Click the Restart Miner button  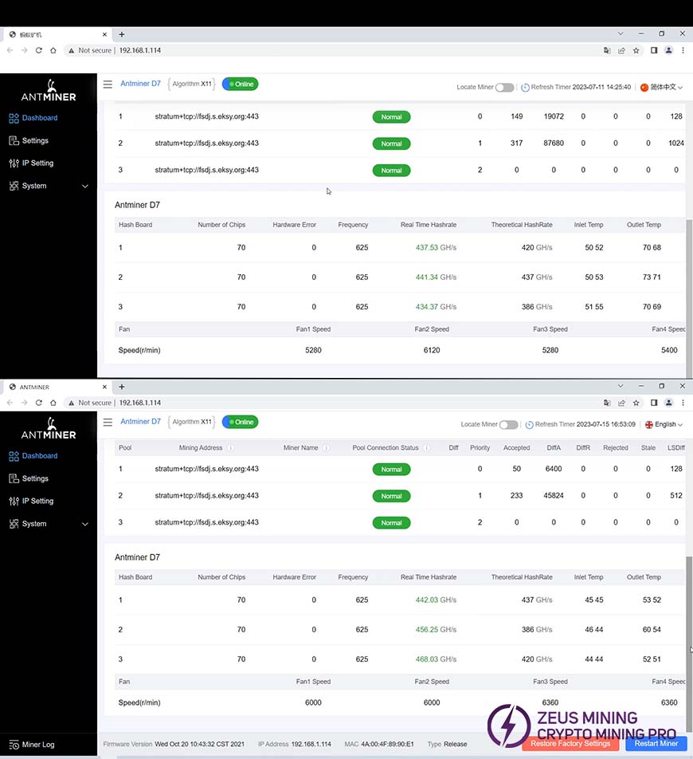click(x=656, y=743)
